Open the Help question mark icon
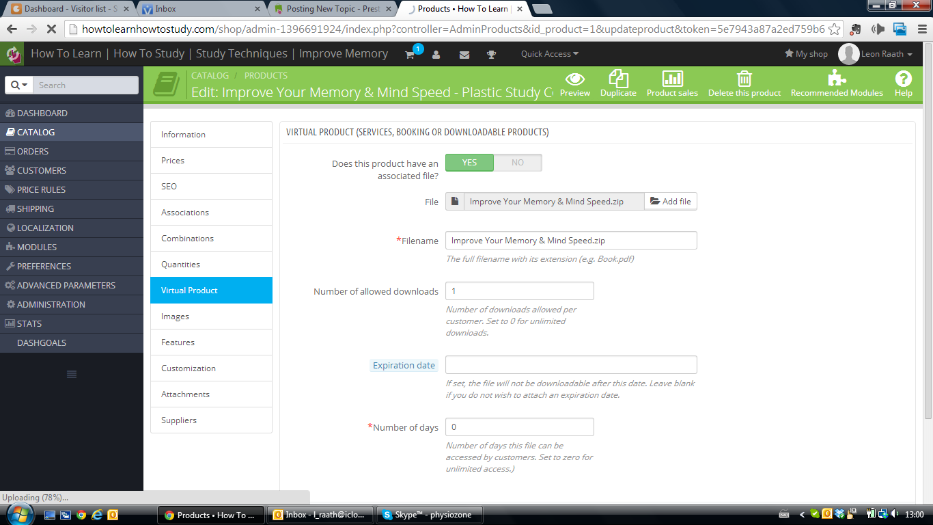 [x=904, y=79]
